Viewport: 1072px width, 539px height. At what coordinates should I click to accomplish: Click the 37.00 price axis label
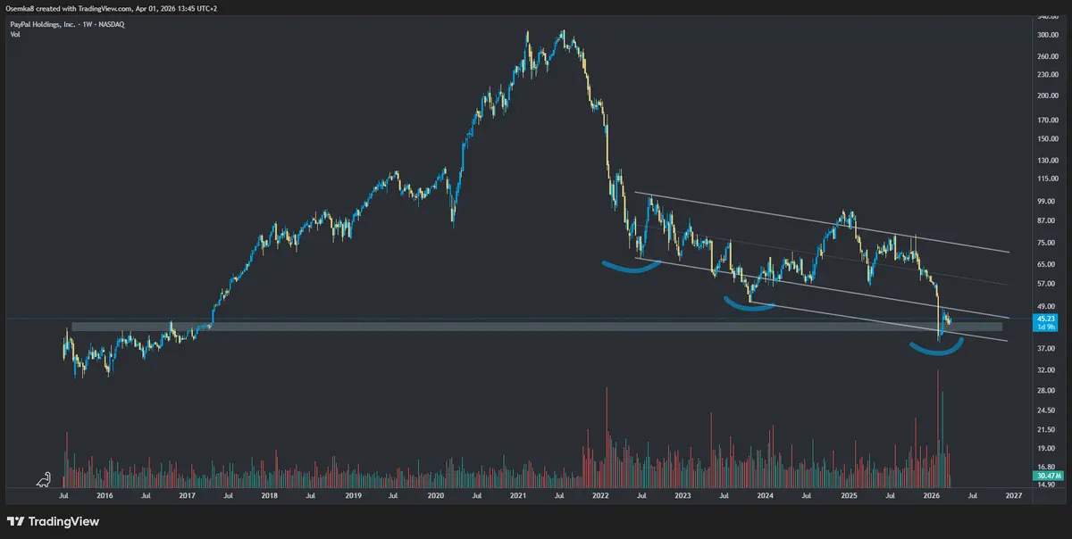[1047, 349]
